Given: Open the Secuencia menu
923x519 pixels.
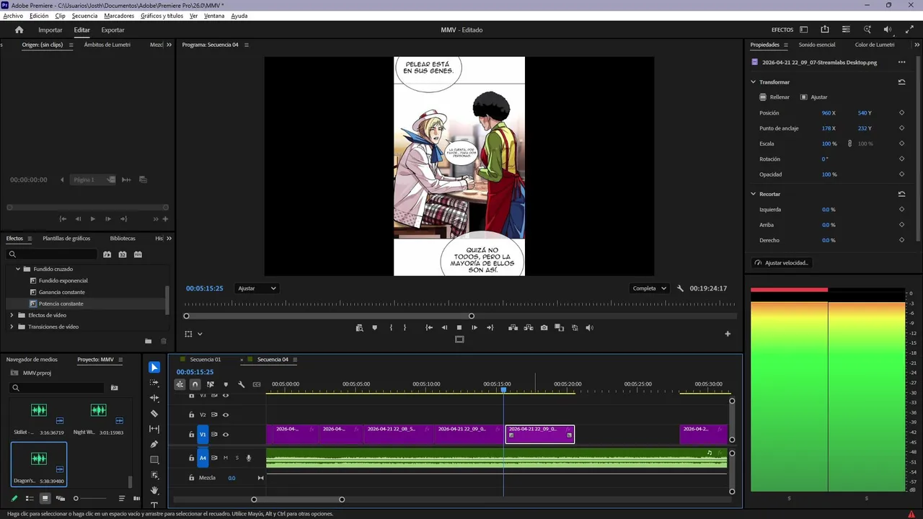Looking at the screenshot, I should [84, 16].
